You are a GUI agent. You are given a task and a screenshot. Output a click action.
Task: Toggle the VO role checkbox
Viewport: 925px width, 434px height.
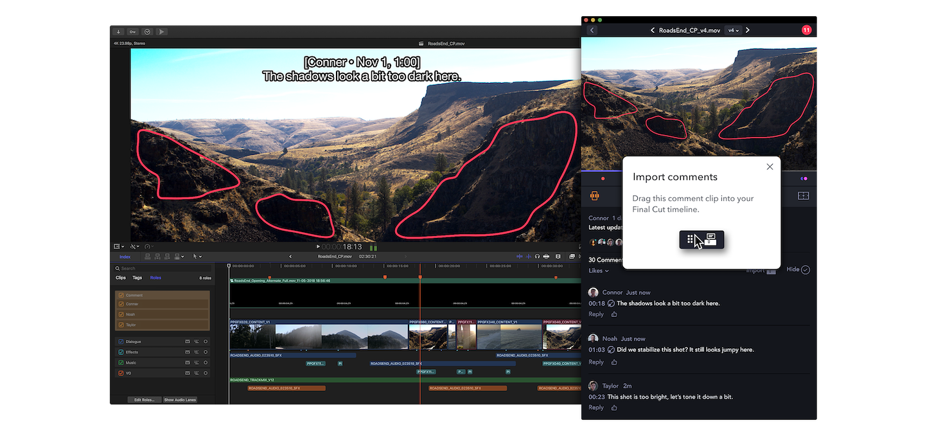(x=121, y=373)
